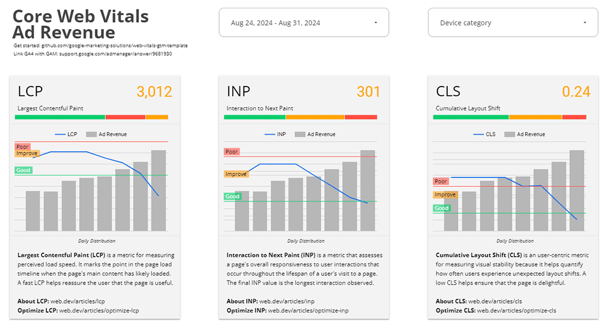Viewport: 608px width, 331px height.
Task: Click the Ad Revenue legend icon in INP chart
Action: coord(299,135)
